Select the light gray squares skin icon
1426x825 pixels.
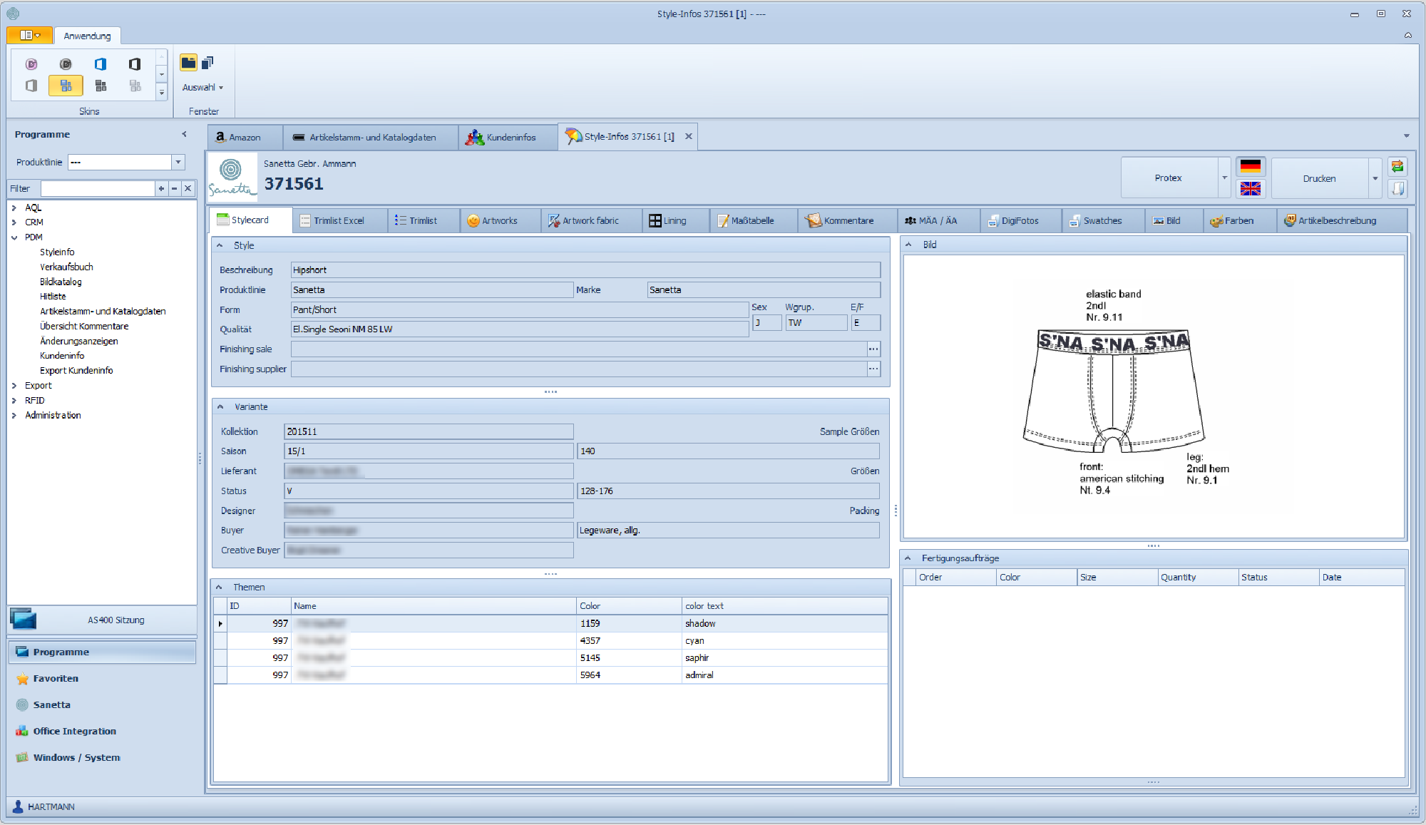click(135, 86)
